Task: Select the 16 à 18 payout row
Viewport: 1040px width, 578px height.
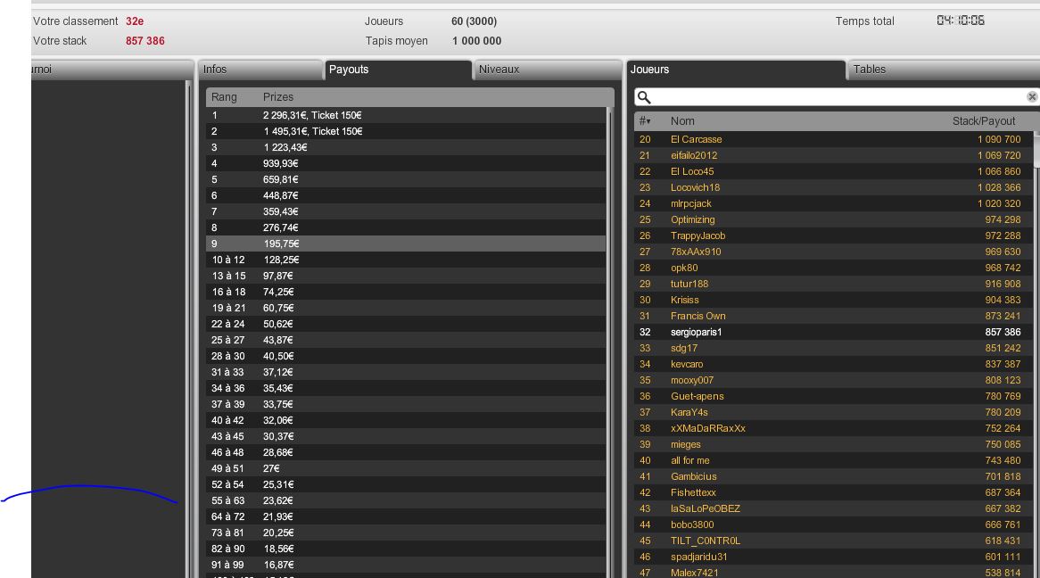Action: coord(406,292)
